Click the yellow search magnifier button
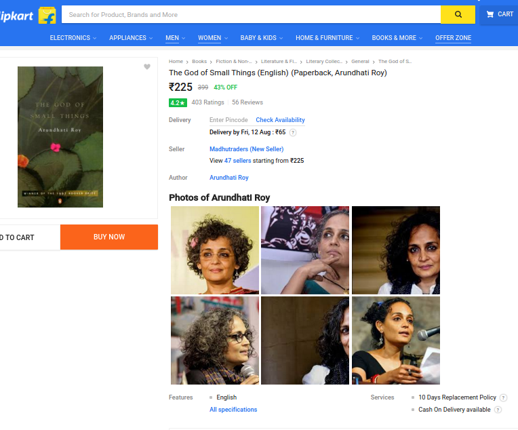This screenshot has width=518, height=430. click(458, 14)
